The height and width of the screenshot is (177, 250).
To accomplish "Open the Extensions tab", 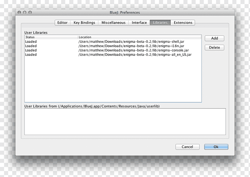I will [183, 23].
